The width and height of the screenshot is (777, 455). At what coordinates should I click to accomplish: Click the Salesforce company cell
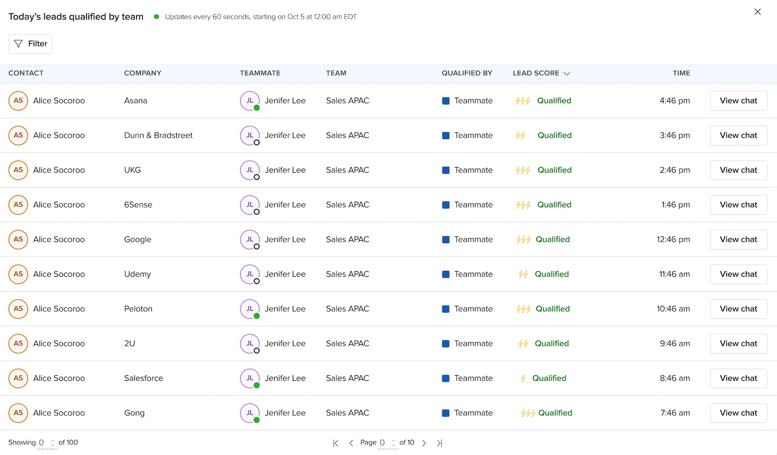[144, 378]
